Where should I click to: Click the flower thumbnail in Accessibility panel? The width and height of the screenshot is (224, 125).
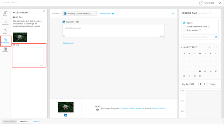click(20, 37)
